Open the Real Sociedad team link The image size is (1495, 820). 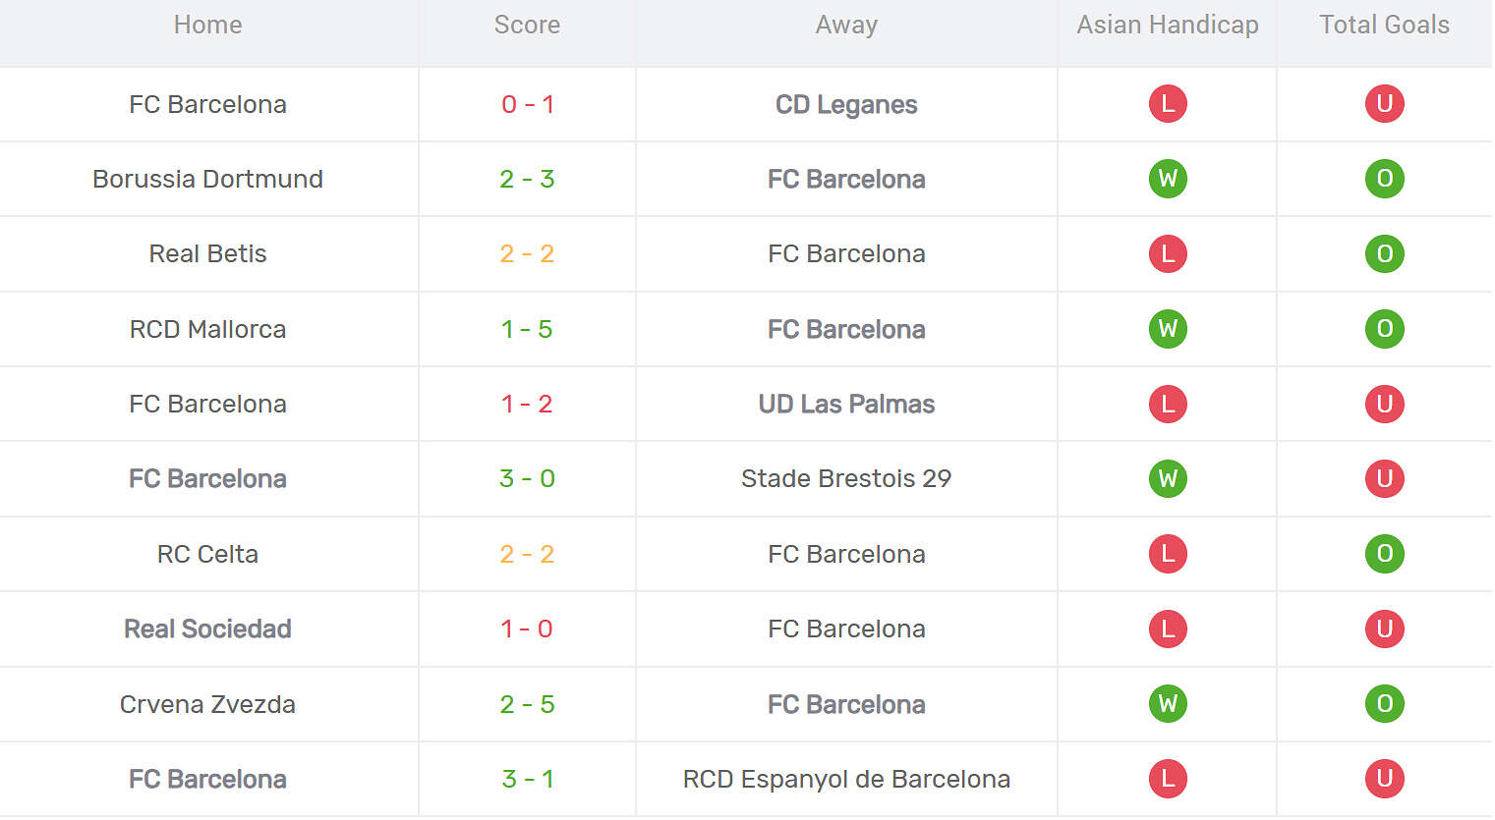tap(207, 629)
